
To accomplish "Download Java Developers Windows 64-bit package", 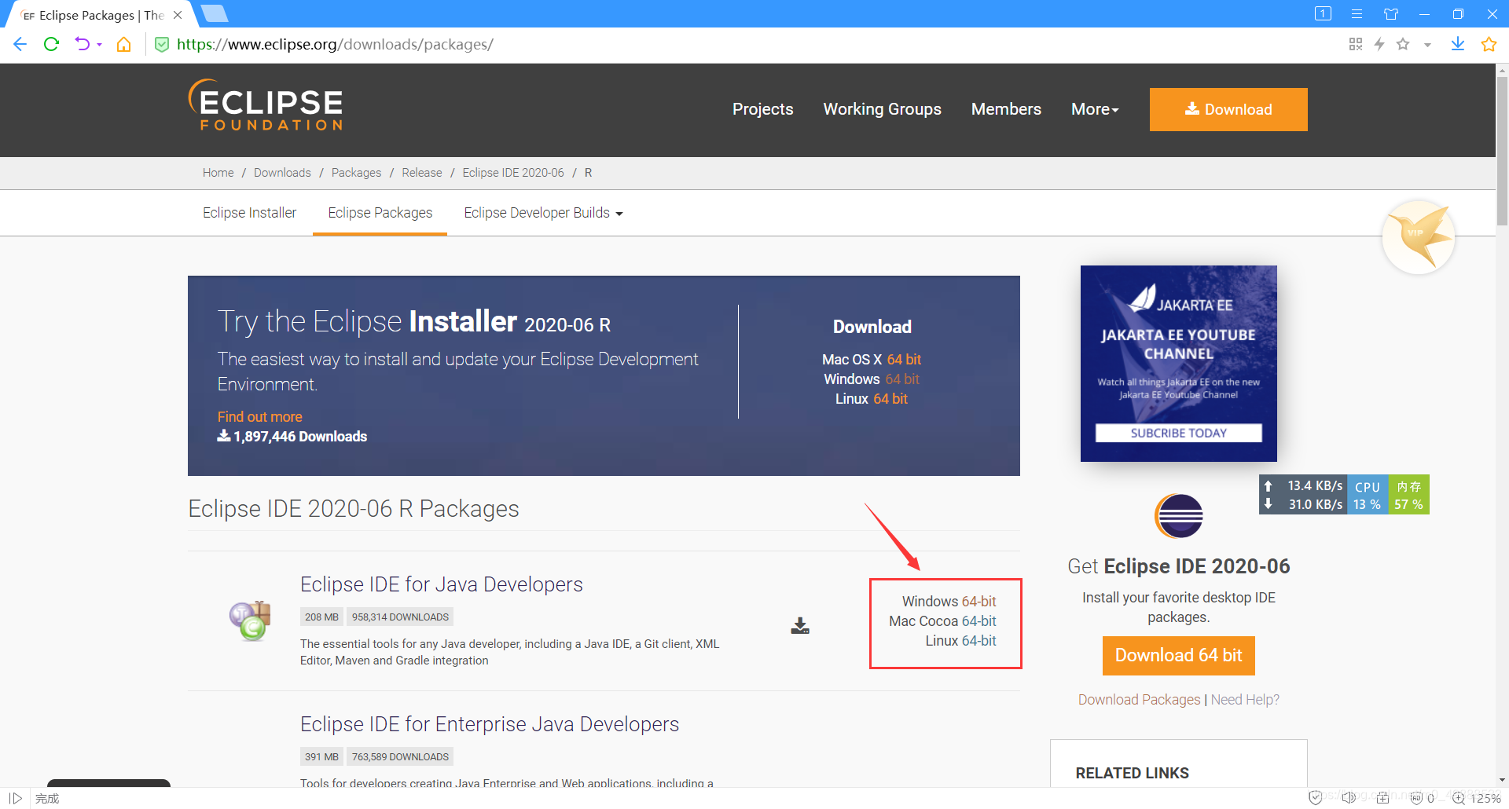I will [x=978, y=602].
